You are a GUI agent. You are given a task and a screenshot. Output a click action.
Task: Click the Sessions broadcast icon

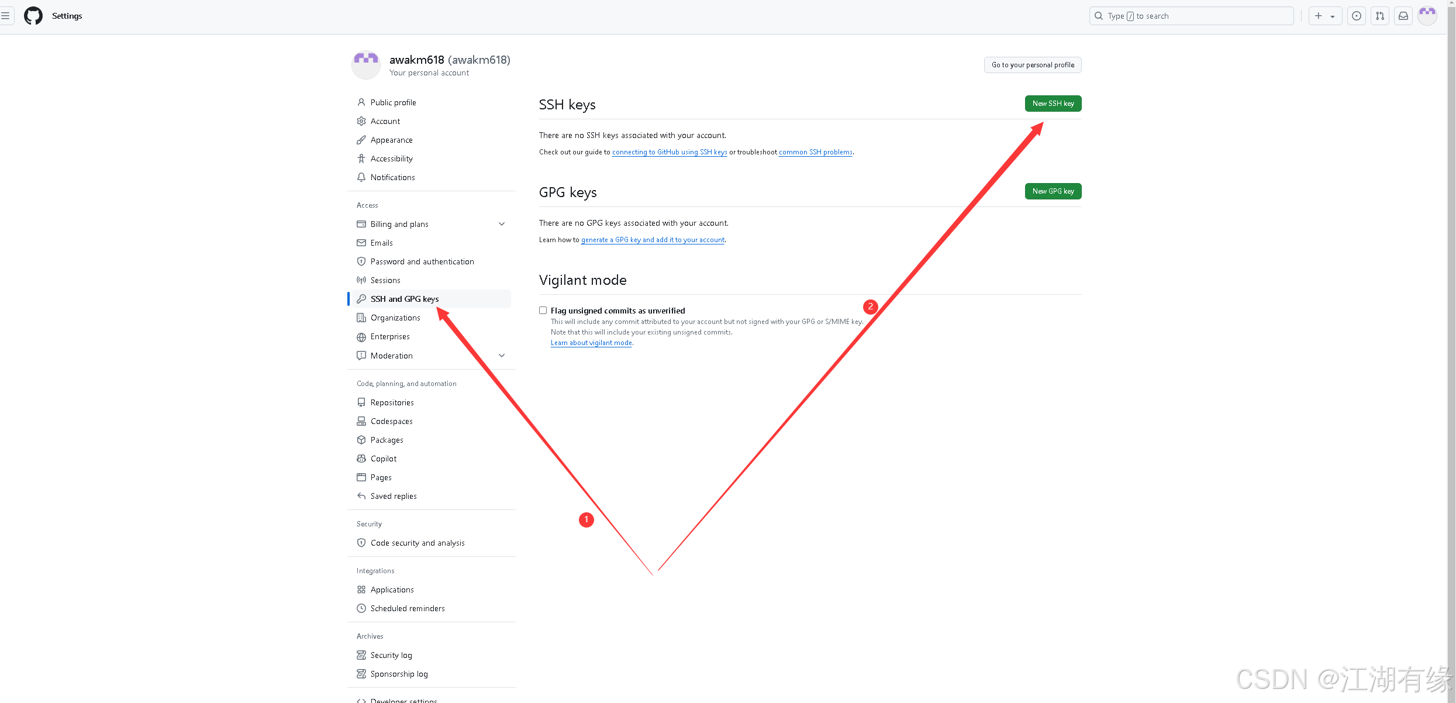click(x=361, y=280)
